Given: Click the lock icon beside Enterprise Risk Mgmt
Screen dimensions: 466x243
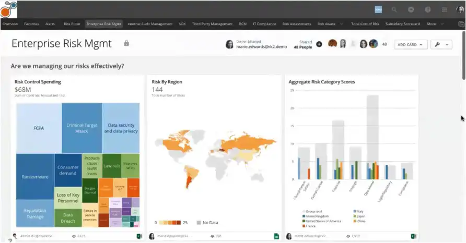Looking at the screenshot, I should pos(126,43).
